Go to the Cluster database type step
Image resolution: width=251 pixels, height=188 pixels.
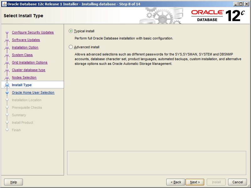point(29,70)
